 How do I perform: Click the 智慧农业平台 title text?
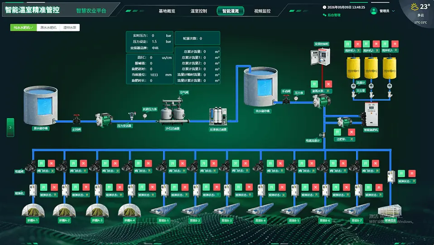point(91,11)
